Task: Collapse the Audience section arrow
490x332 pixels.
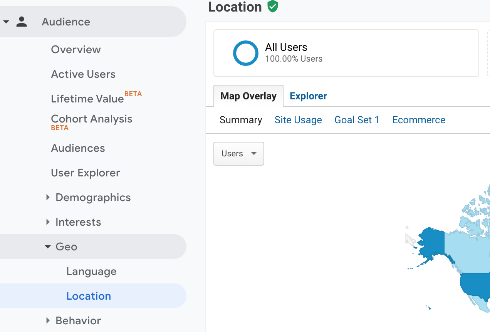Action: 6,22
